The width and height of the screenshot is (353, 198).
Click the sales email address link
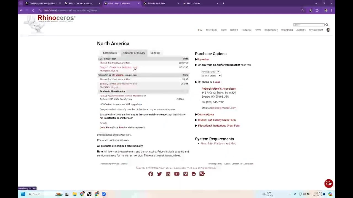coord(223,108)
